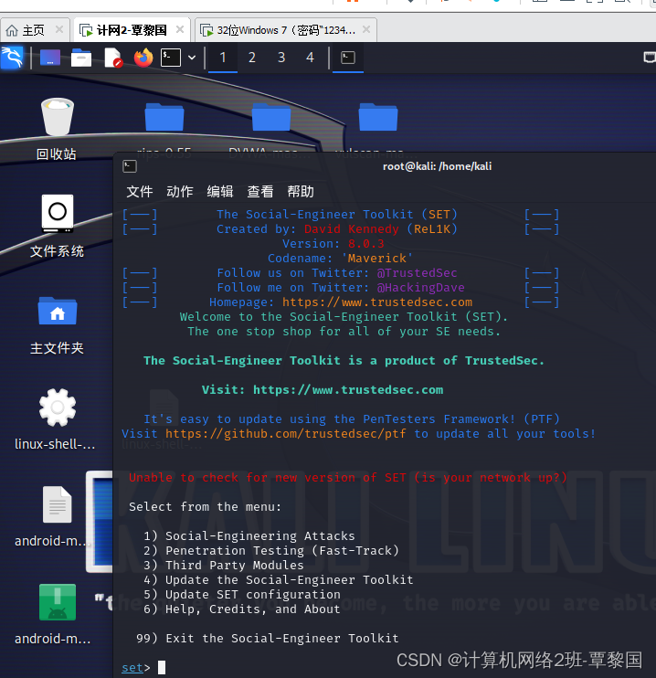Close the 32位Windows 7 tab
The image size is (656, 678).
coord(366,29)
